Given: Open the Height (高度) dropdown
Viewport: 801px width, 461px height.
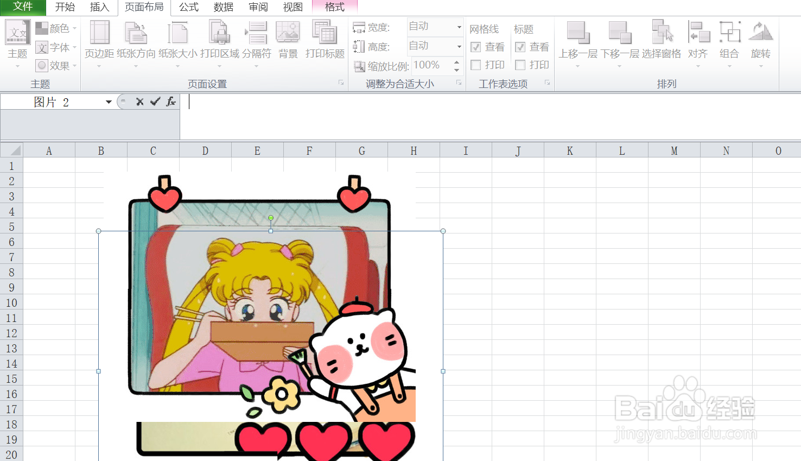Looking at the screenshot, I should click(x=459, y=46).
